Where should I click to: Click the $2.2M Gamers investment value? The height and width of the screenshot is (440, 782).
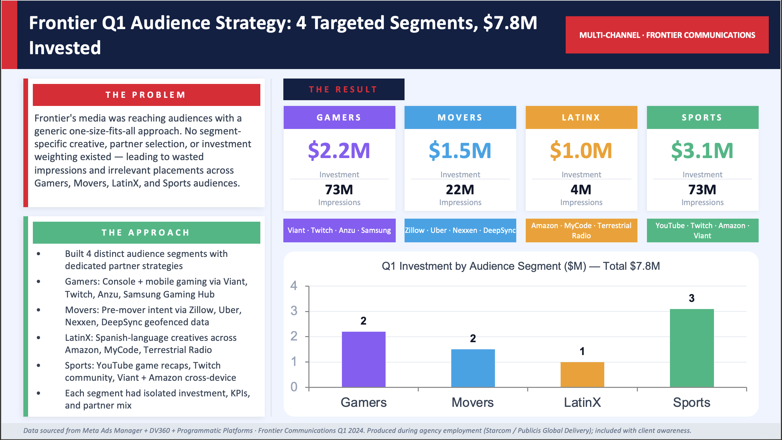[x=339, y=151]
